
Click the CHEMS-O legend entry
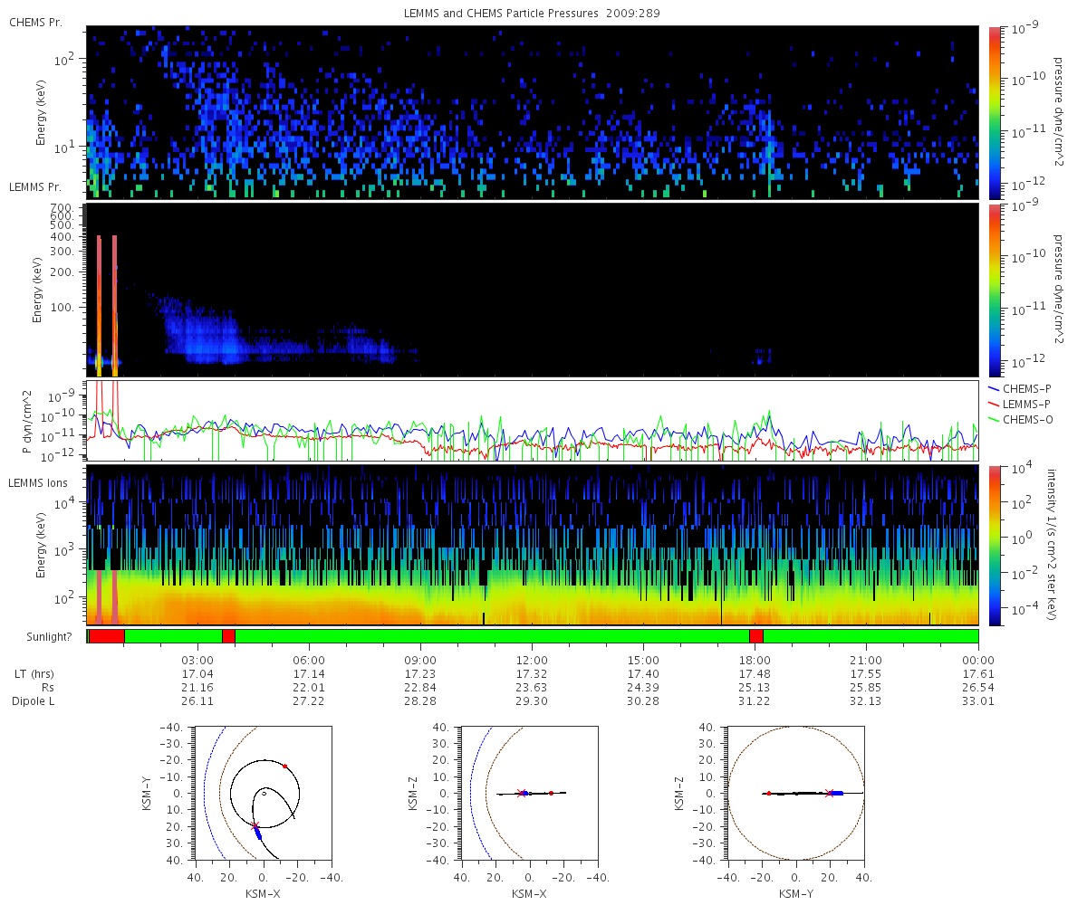[1024, 418]
